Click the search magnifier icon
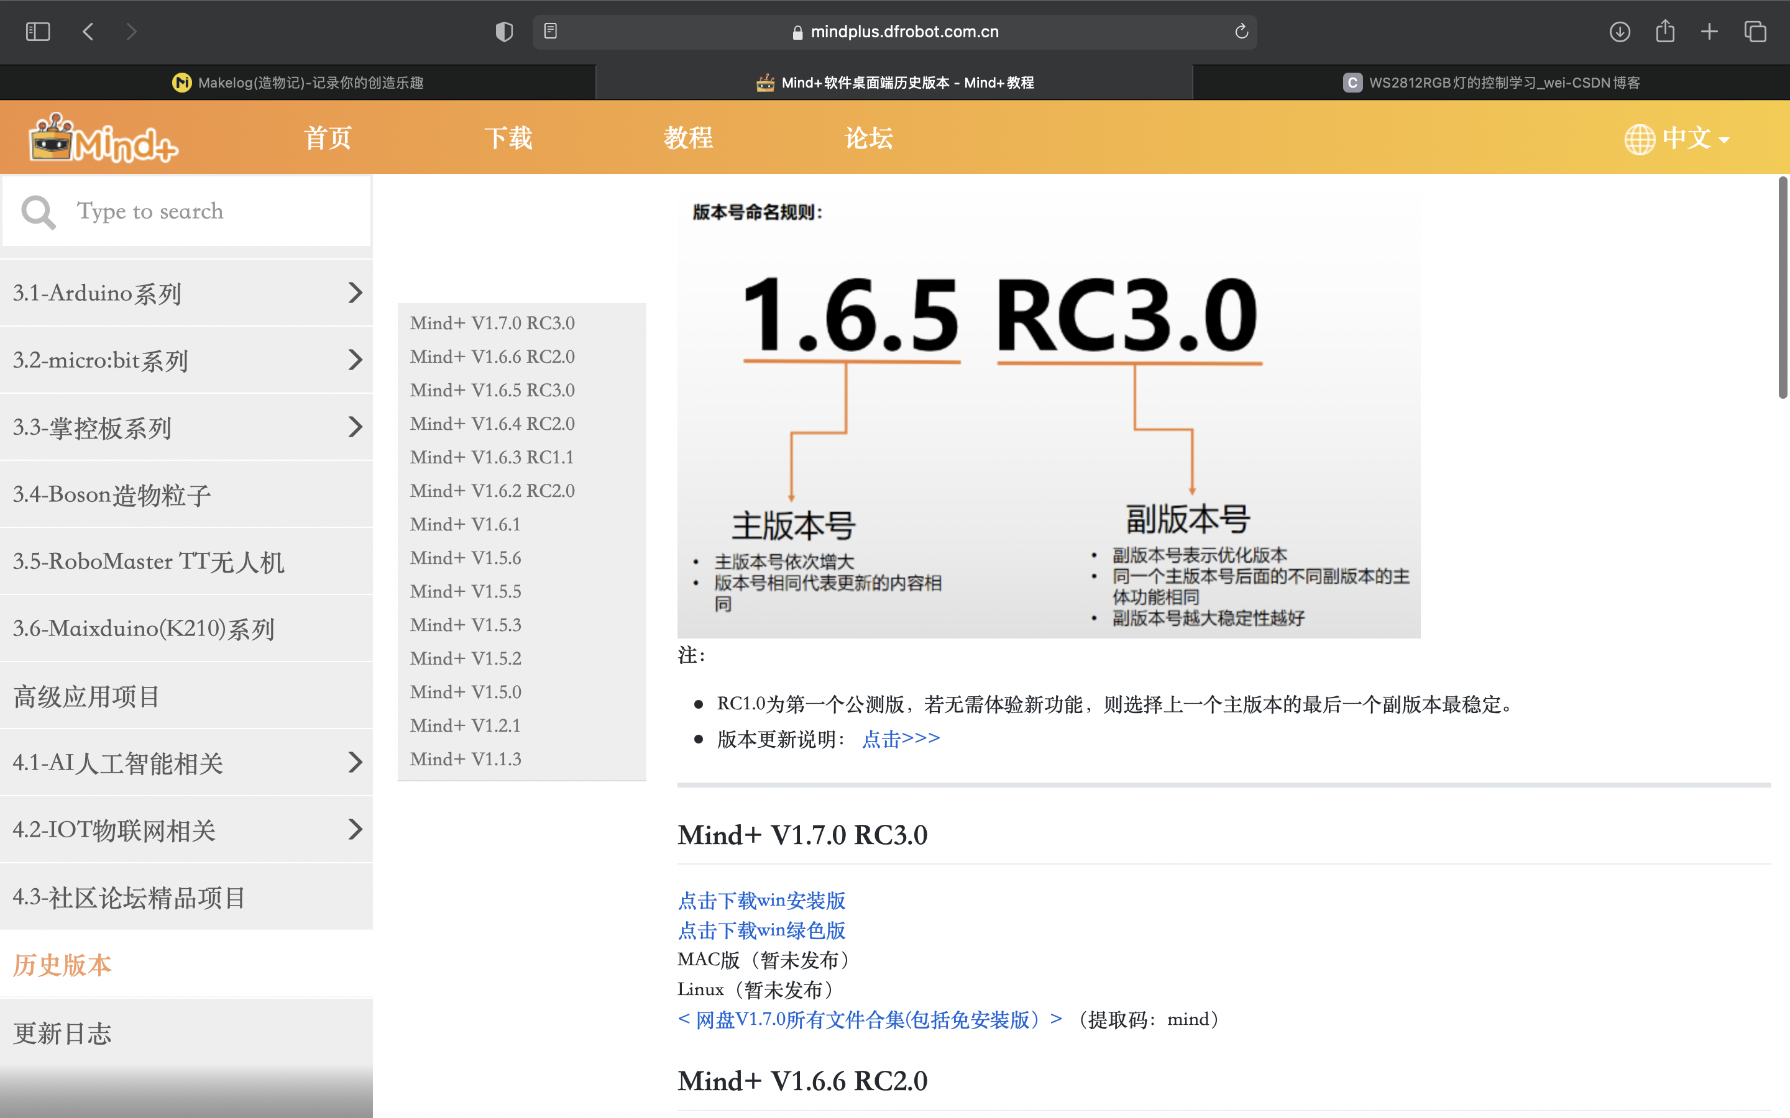The width and height of the screenshot is (1790, 1118). pyautogui.click(x=39, y=212)
